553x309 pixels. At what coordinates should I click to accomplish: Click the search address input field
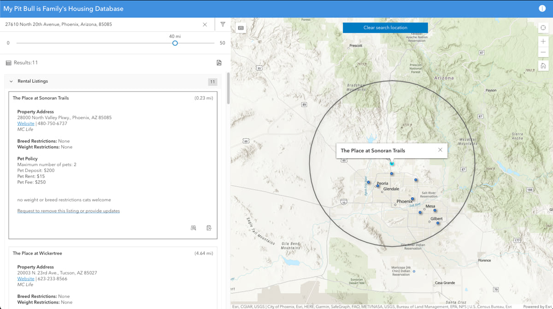click(x=101, y=24)
